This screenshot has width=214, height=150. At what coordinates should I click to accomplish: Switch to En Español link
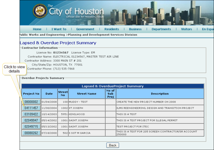pos(208,29)
